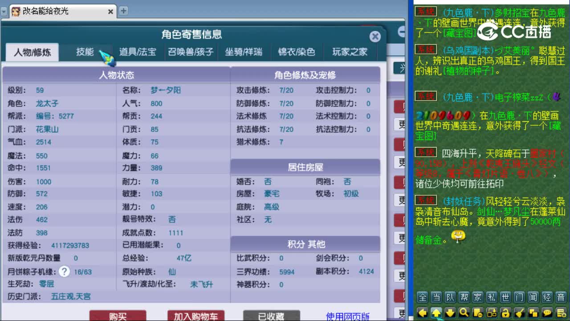This screenshot has height=321, width=570.
Task: Click the 角色修炼及宠修 section header
Action: 305,75
